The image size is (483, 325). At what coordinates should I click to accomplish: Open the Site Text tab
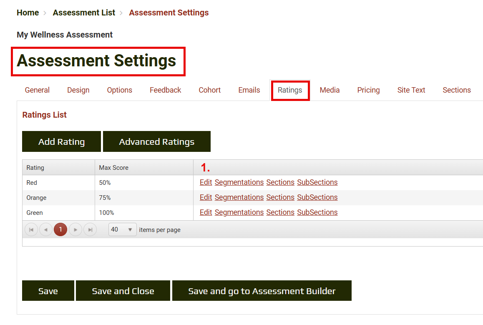click(411, 90)
